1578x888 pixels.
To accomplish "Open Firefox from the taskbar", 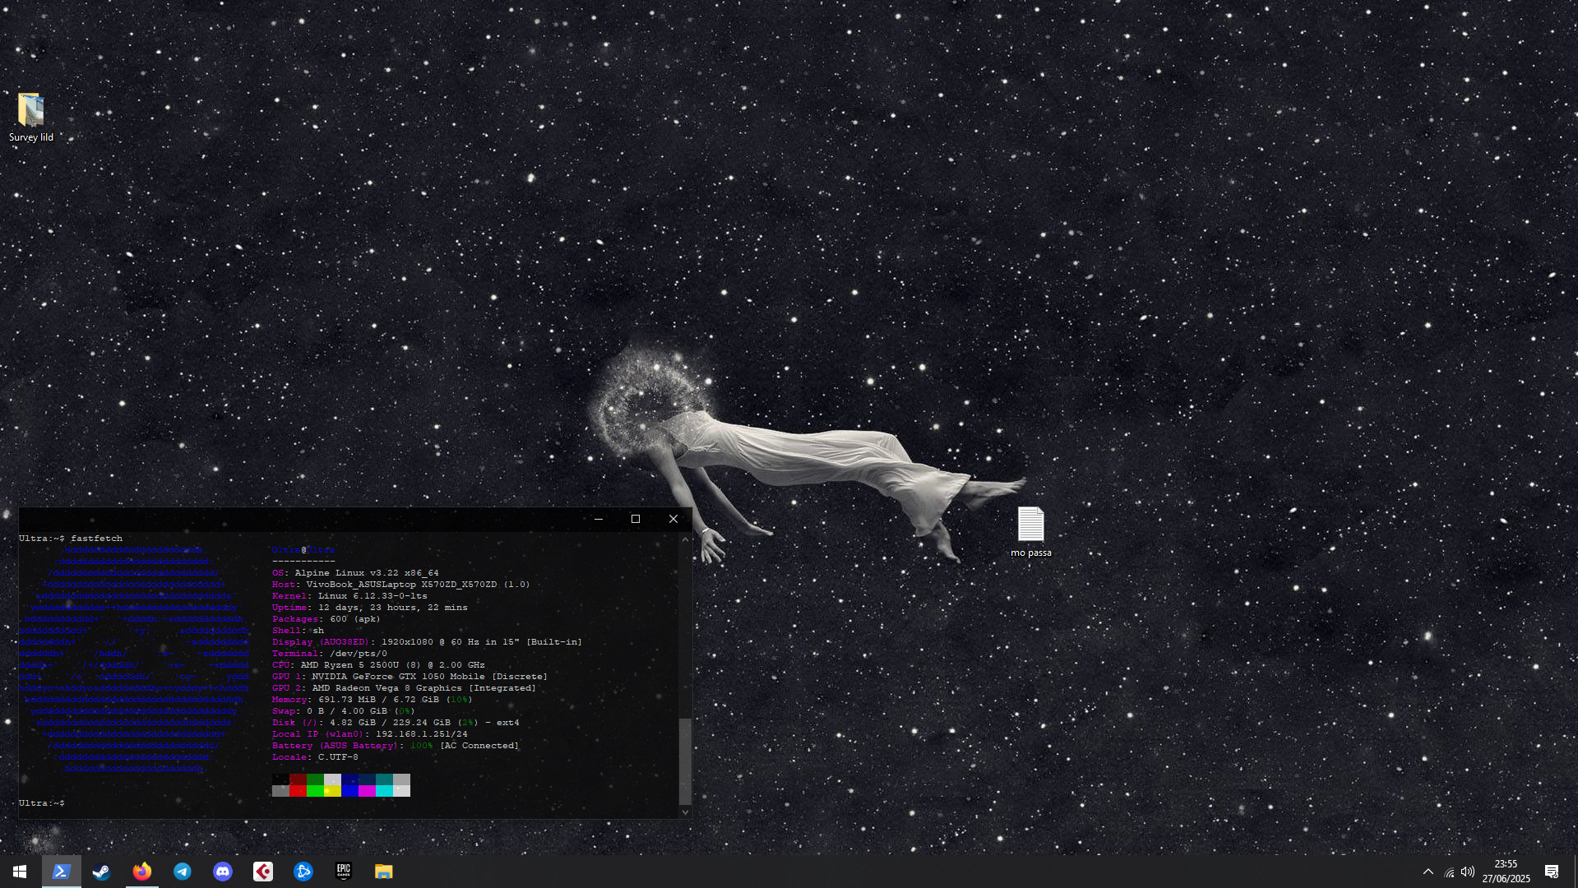I will point(142,872).
